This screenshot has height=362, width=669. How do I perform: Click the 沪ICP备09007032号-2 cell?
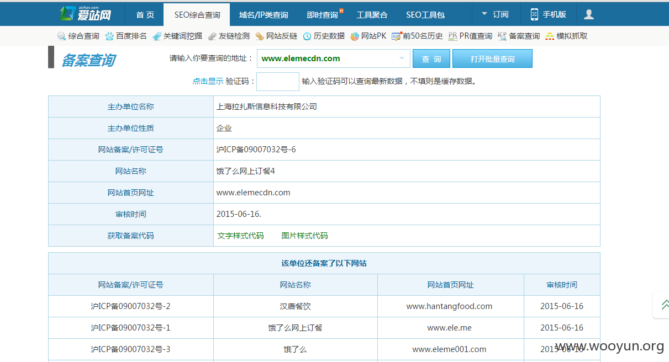click(131, 306)
